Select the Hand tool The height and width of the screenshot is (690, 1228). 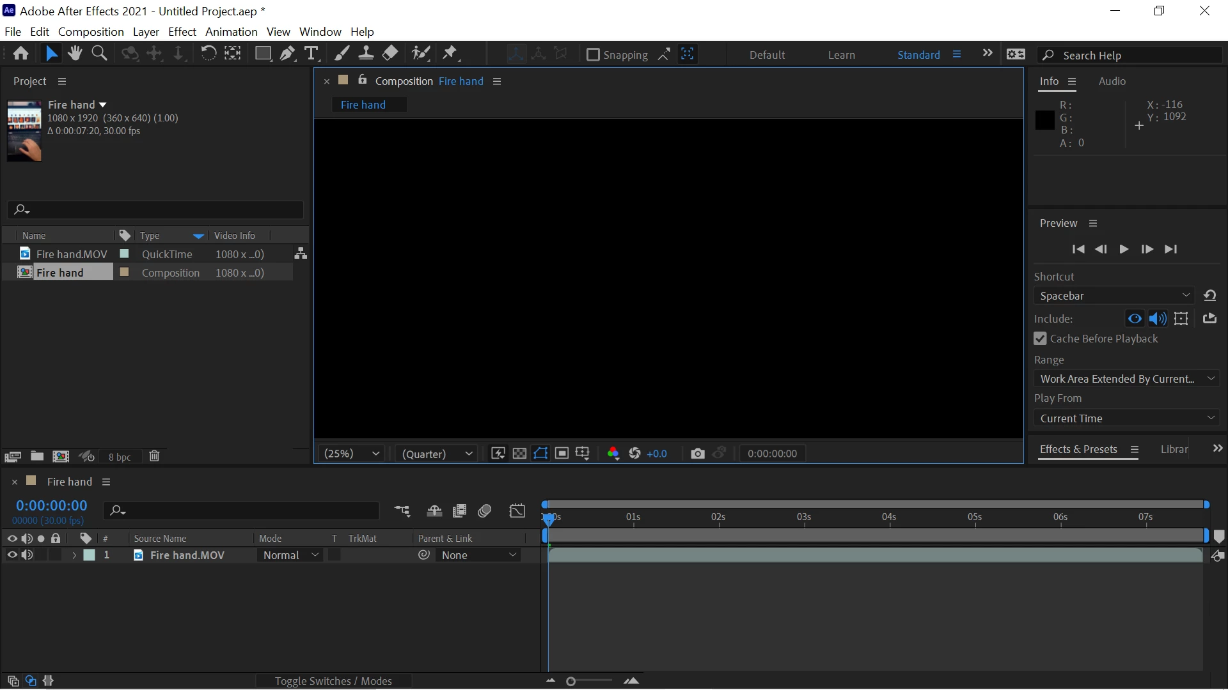[x=75, y=54]
